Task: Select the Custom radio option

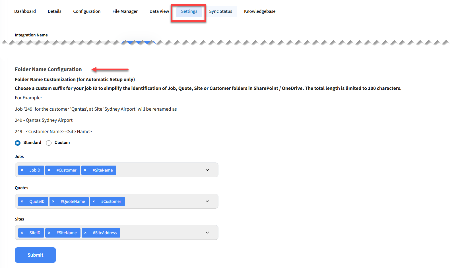Action: [49, 143]
